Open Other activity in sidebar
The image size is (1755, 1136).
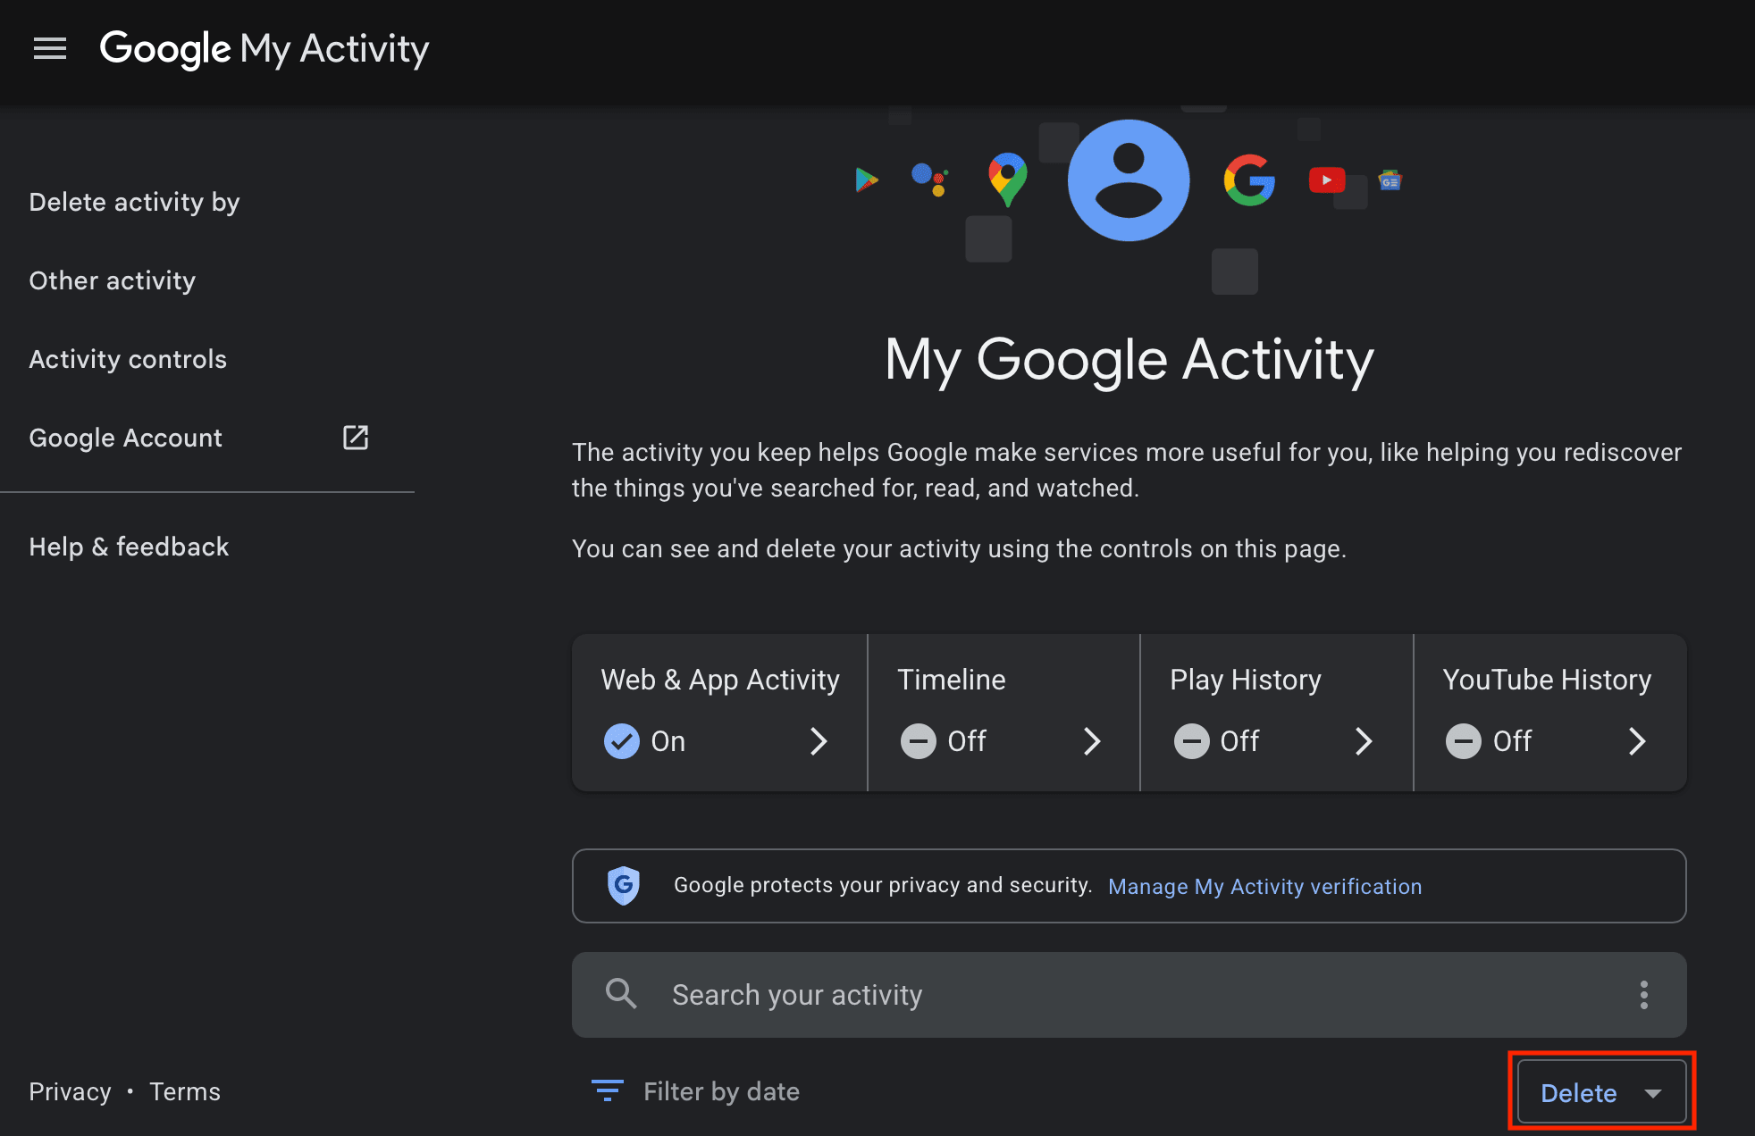pos(112,280)
